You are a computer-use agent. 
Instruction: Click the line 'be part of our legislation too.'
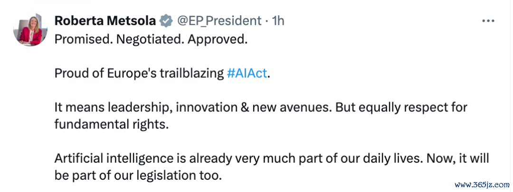pyautogui.click(x=138, y=175)
